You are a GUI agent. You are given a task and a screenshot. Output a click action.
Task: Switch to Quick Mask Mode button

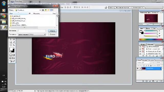pyautogui.click(x=14, y=55)
